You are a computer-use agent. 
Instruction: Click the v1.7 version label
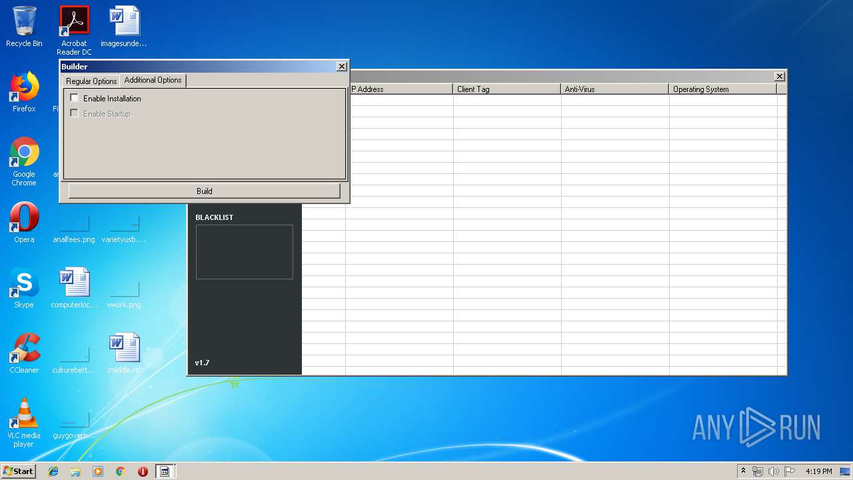(202, 363)
